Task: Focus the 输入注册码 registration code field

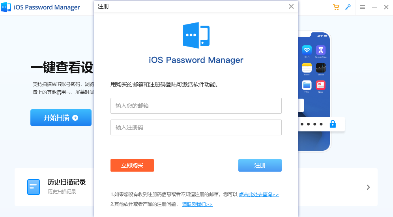Action: [196, 127]
